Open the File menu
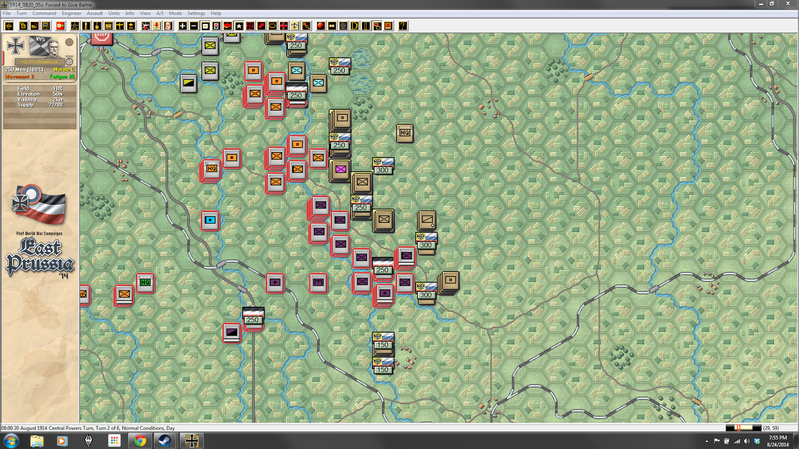The width and height of the screenshot is (799, 449). (6, 13)
